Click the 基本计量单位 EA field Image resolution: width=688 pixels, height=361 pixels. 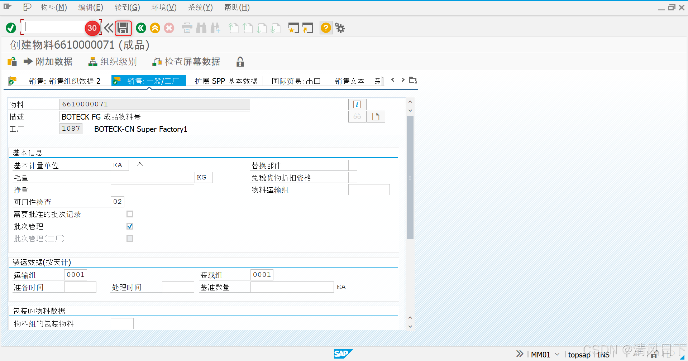point(120,165)
